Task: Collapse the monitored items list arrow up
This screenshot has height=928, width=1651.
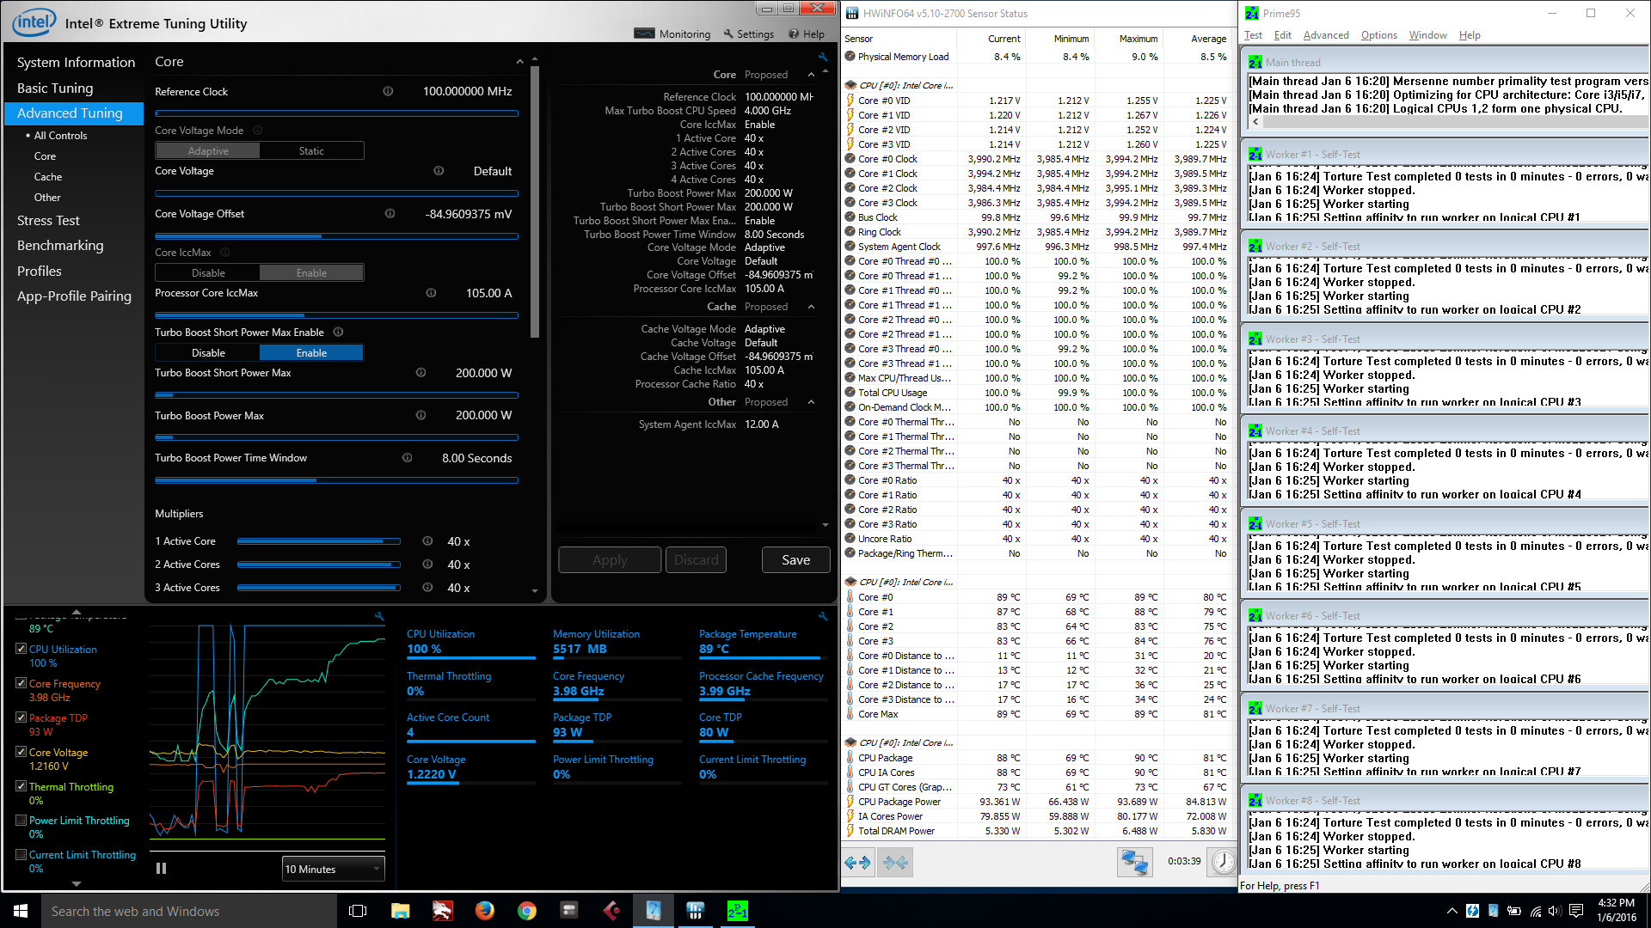Action: click(76, 612)
